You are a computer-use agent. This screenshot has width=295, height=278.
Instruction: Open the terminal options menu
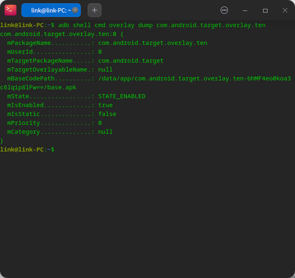pyautogui.click(x=224, y=10)
